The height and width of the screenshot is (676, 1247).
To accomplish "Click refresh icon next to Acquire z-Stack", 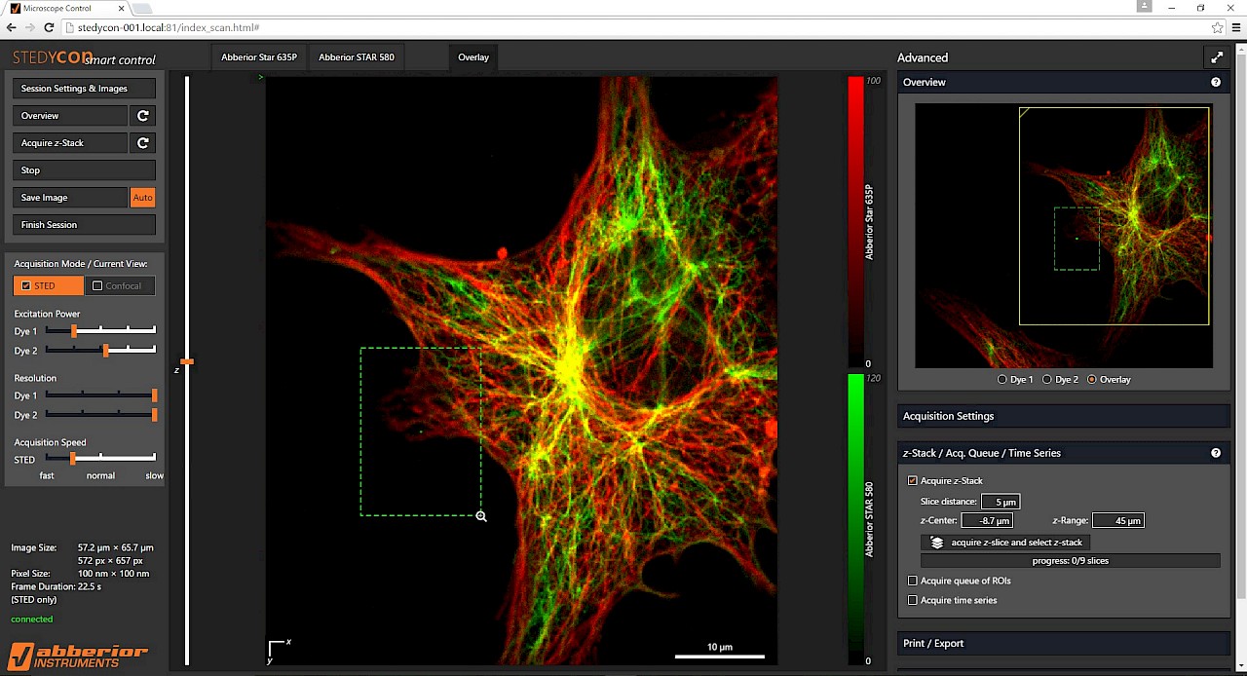I will click(143, 143).
